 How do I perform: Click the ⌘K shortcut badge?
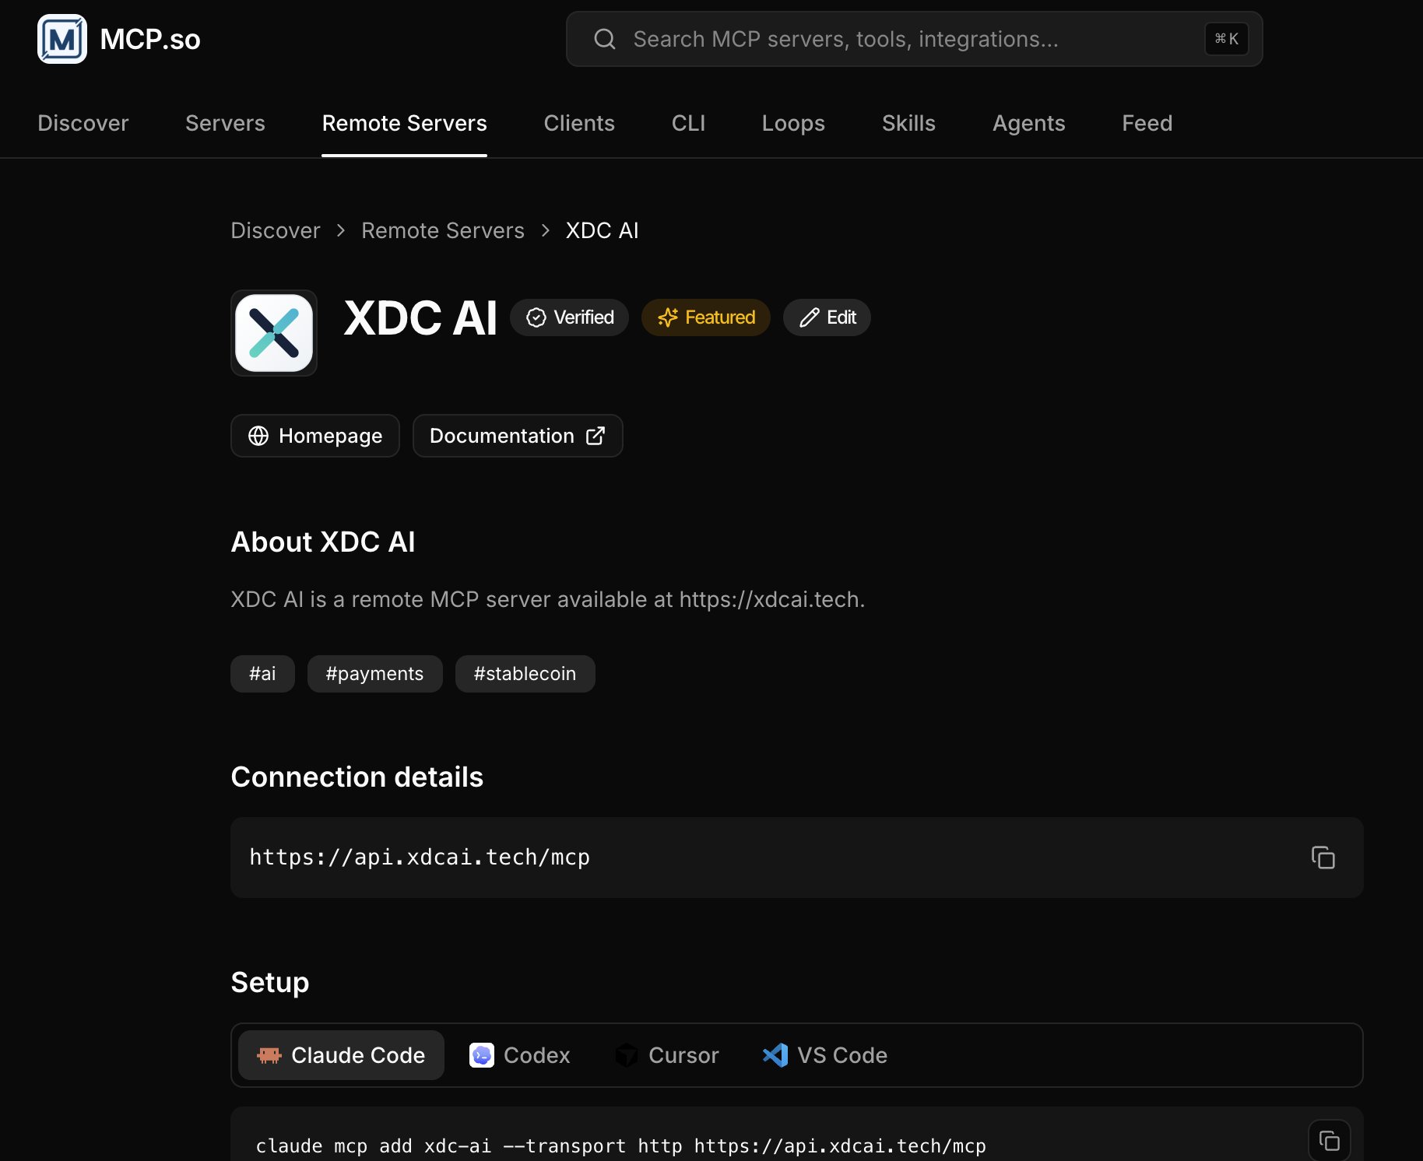click(1227, 39)
